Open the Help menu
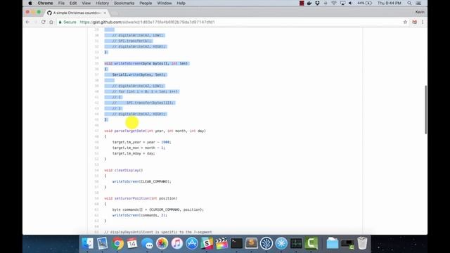Image resolution: width=450 pixels, height=253 pixels. [181, 3]
